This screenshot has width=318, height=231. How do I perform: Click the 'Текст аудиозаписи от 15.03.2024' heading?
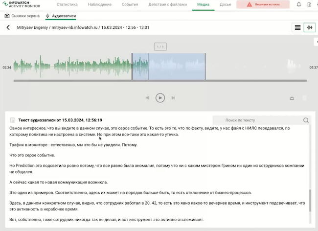point(60,120)
